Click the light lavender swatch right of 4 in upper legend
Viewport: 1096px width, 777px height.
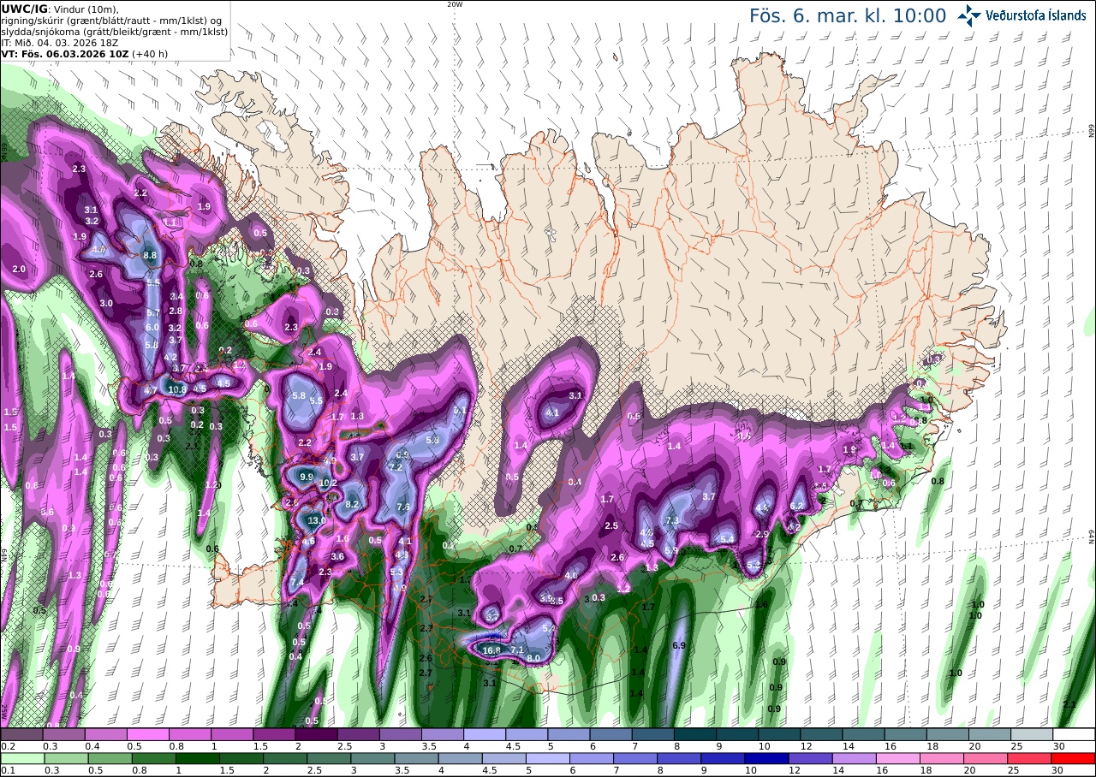tap(485, 734)
